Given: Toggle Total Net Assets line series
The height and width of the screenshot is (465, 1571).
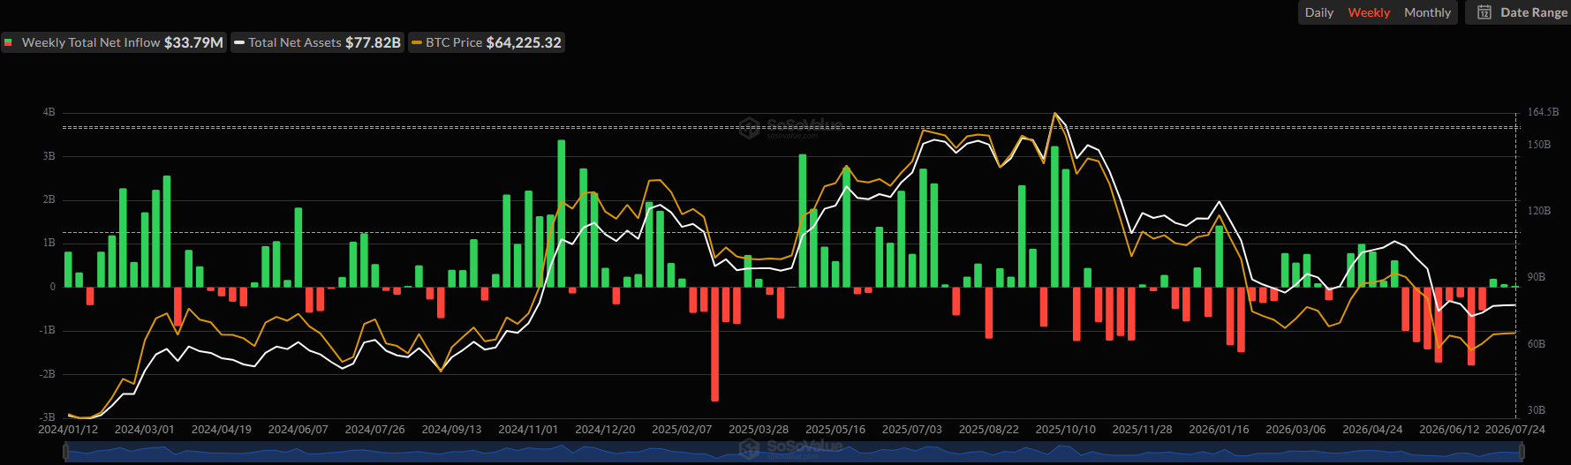Looking at the screenshot, I should [318, 42].
